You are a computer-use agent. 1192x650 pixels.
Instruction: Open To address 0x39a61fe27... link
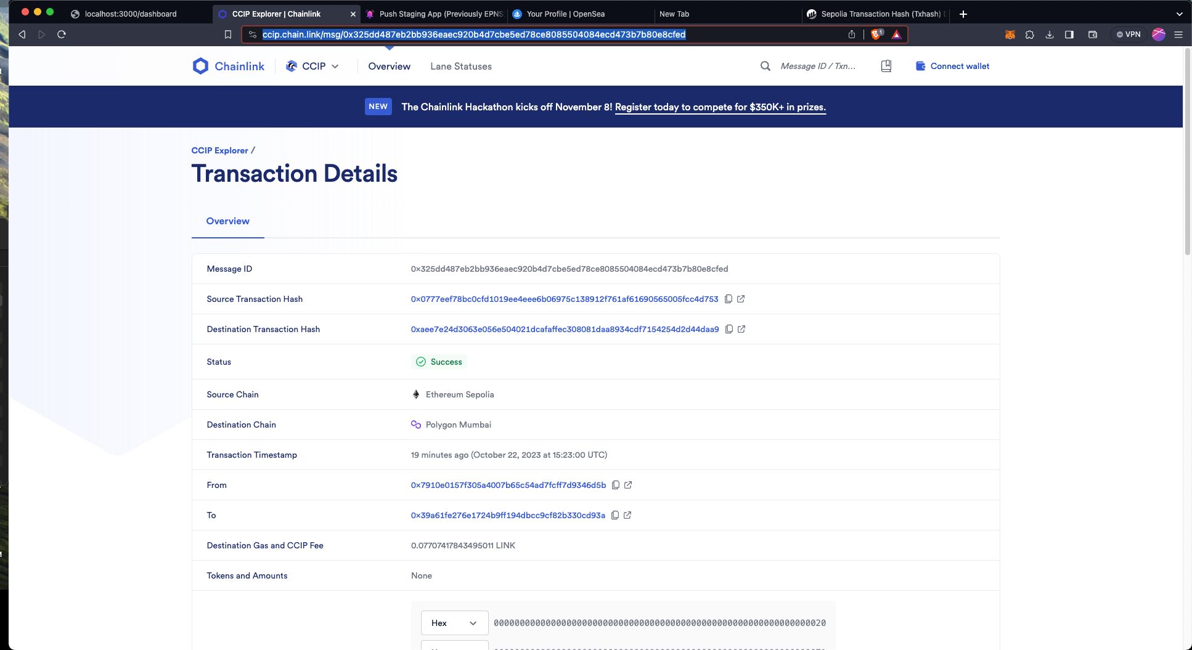click(508, 515)
